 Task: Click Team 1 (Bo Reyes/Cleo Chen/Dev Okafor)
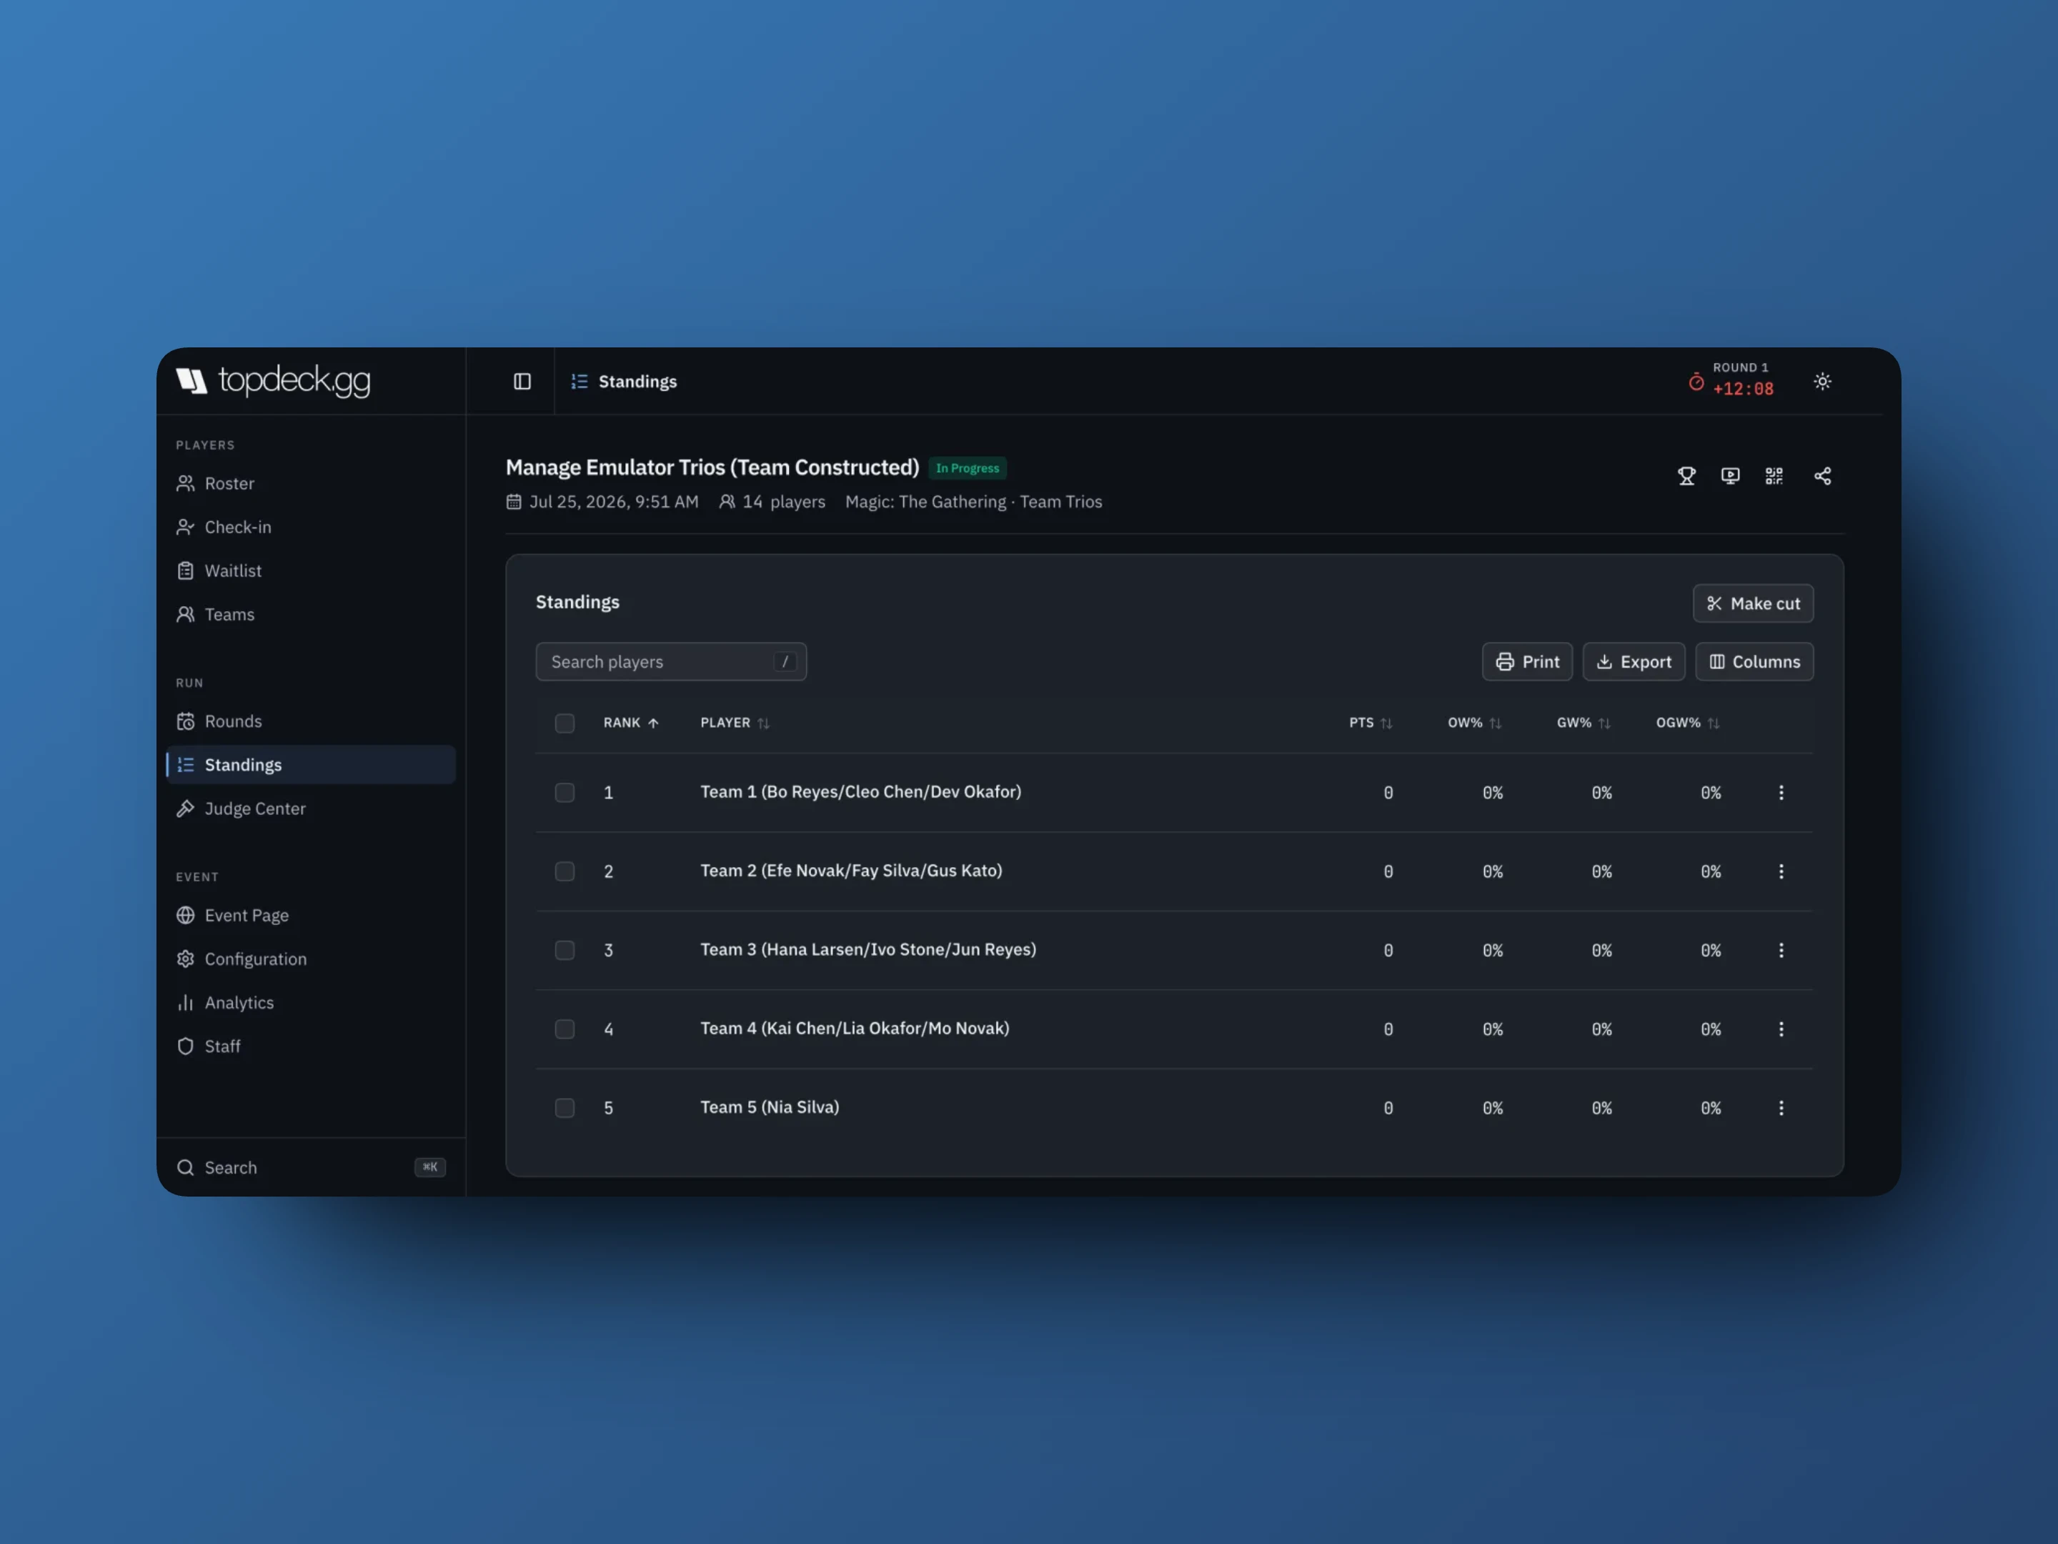pos(860,792)
